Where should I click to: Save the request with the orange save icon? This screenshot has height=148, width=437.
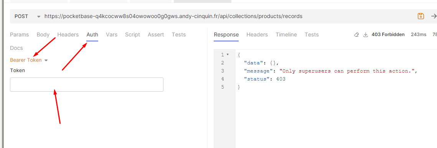(421, 16)
